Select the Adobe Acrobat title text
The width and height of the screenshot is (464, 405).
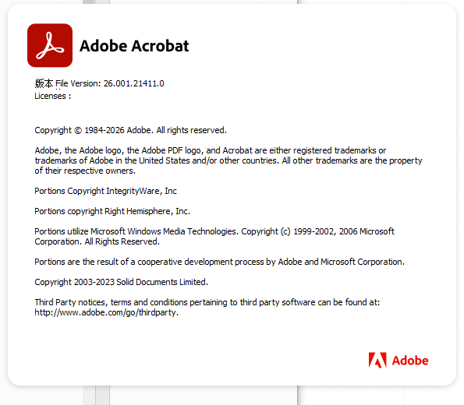coord(134,46)
